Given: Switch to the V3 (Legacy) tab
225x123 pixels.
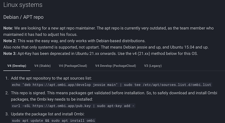Looking at the screenshot, I should coord(153,66).
